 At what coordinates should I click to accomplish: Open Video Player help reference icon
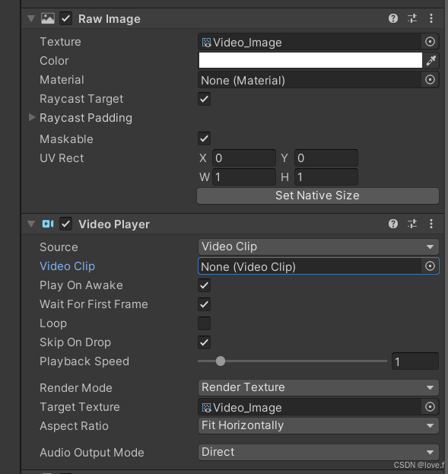(393, 224)
